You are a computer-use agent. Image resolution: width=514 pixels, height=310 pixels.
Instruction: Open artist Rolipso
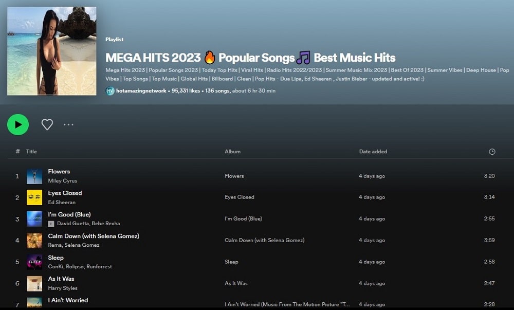[x=75, y=266]
